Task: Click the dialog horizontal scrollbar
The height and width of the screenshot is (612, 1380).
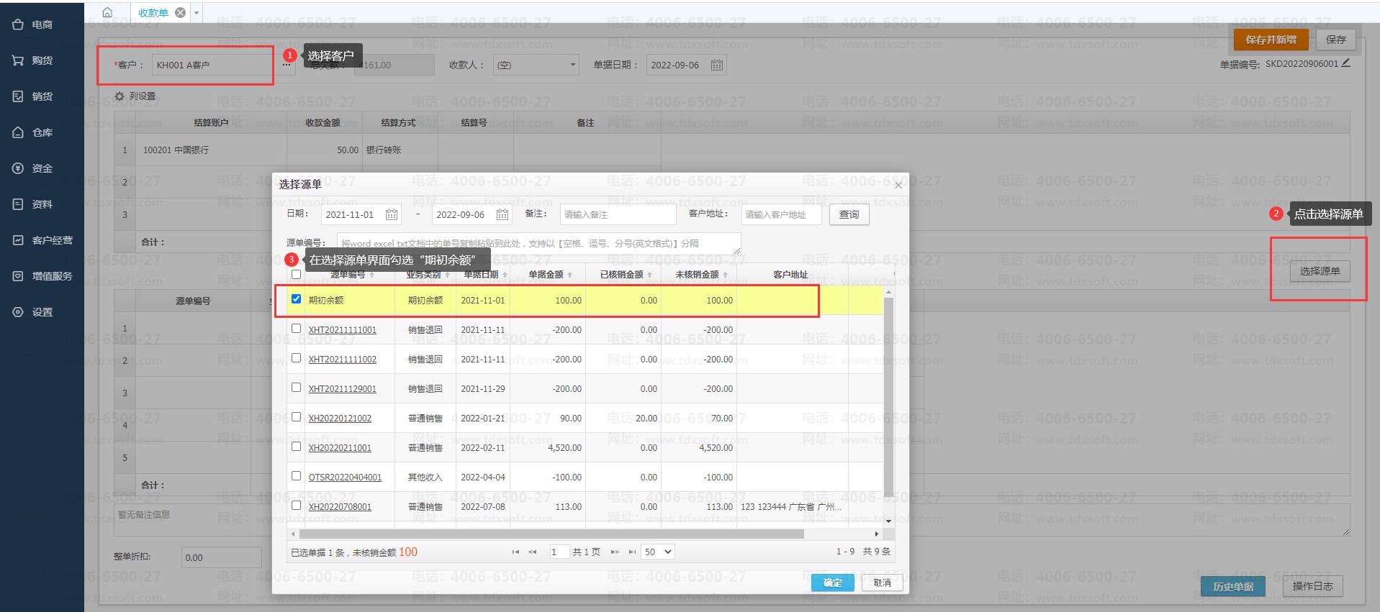Action: tap(551, 534)
